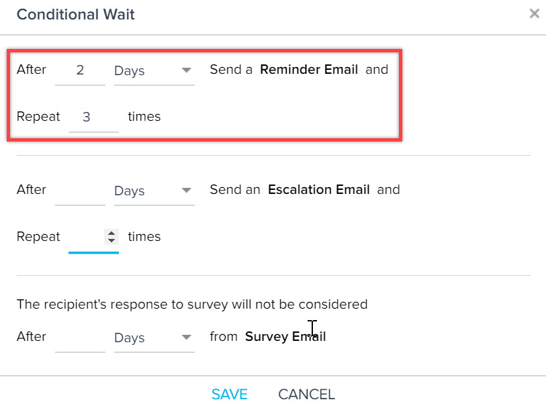Open the Days dropdown for Reminder Email
This screenshot has height=414, width=546.
coord(154,70)
